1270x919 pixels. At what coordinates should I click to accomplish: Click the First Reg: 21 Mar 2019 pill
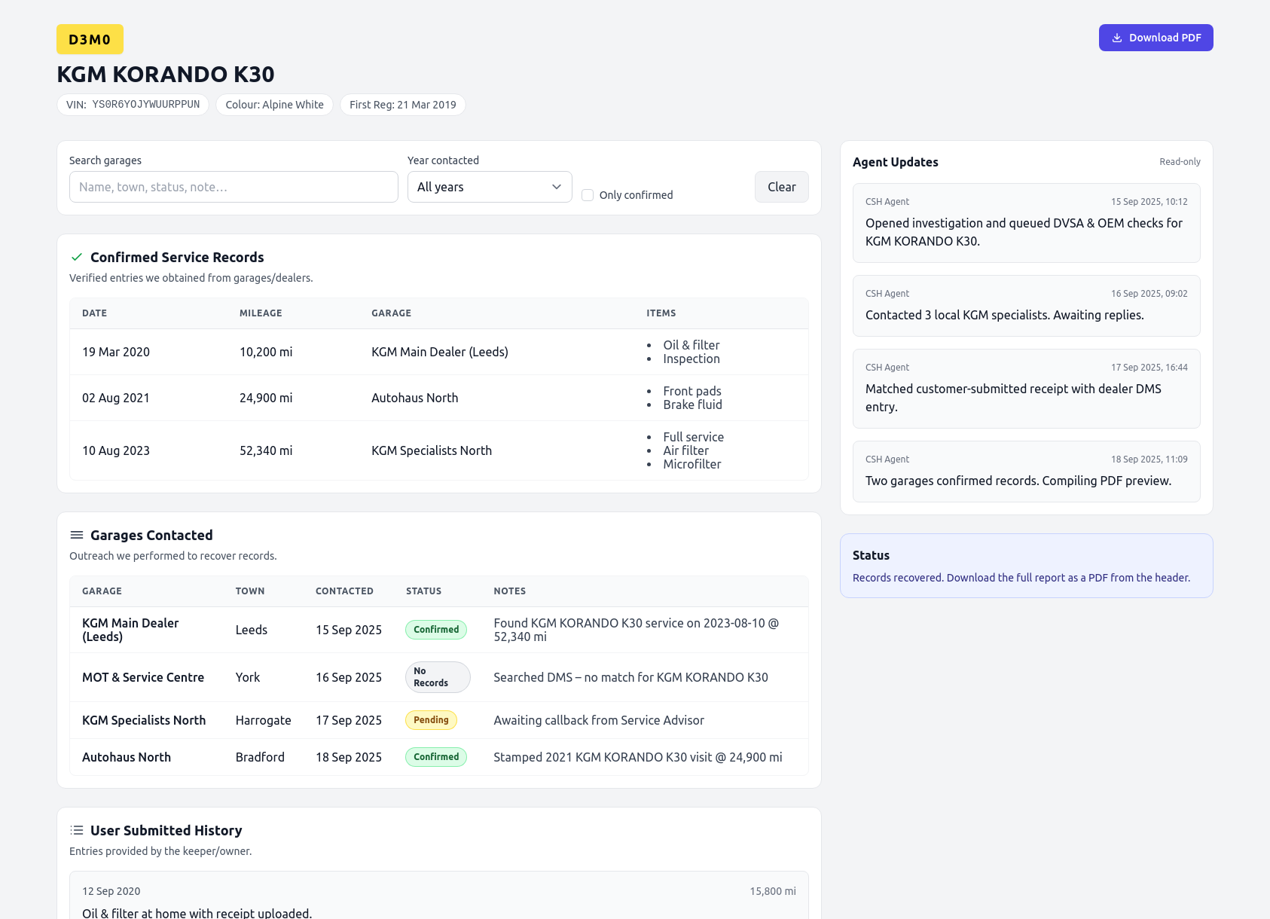pos(402,105)
